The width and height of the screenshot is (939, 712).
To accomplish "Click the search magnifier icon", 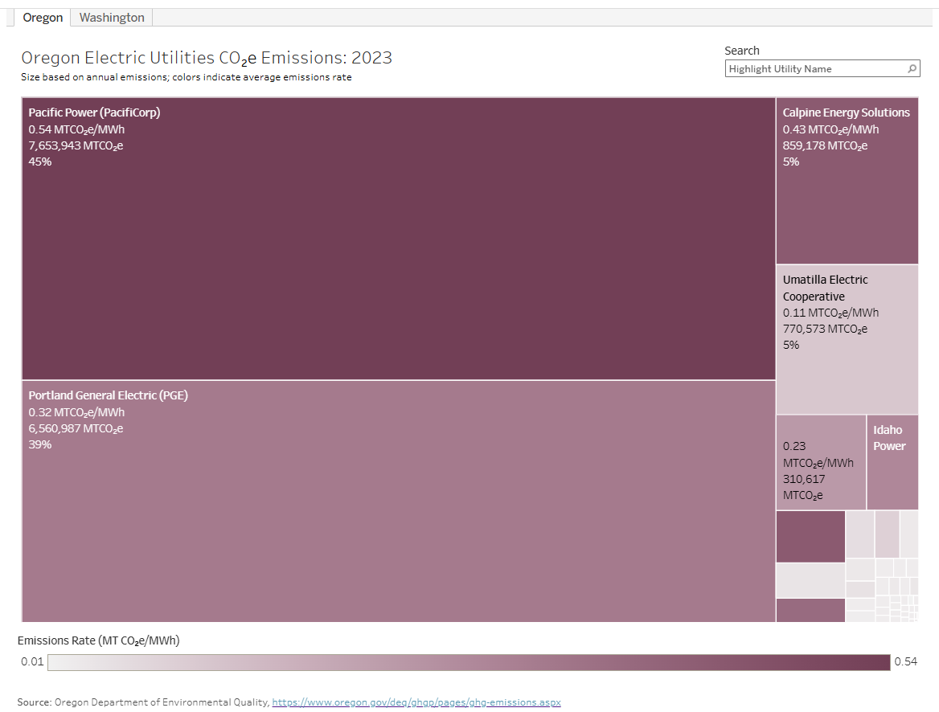I will pos(912,69).
